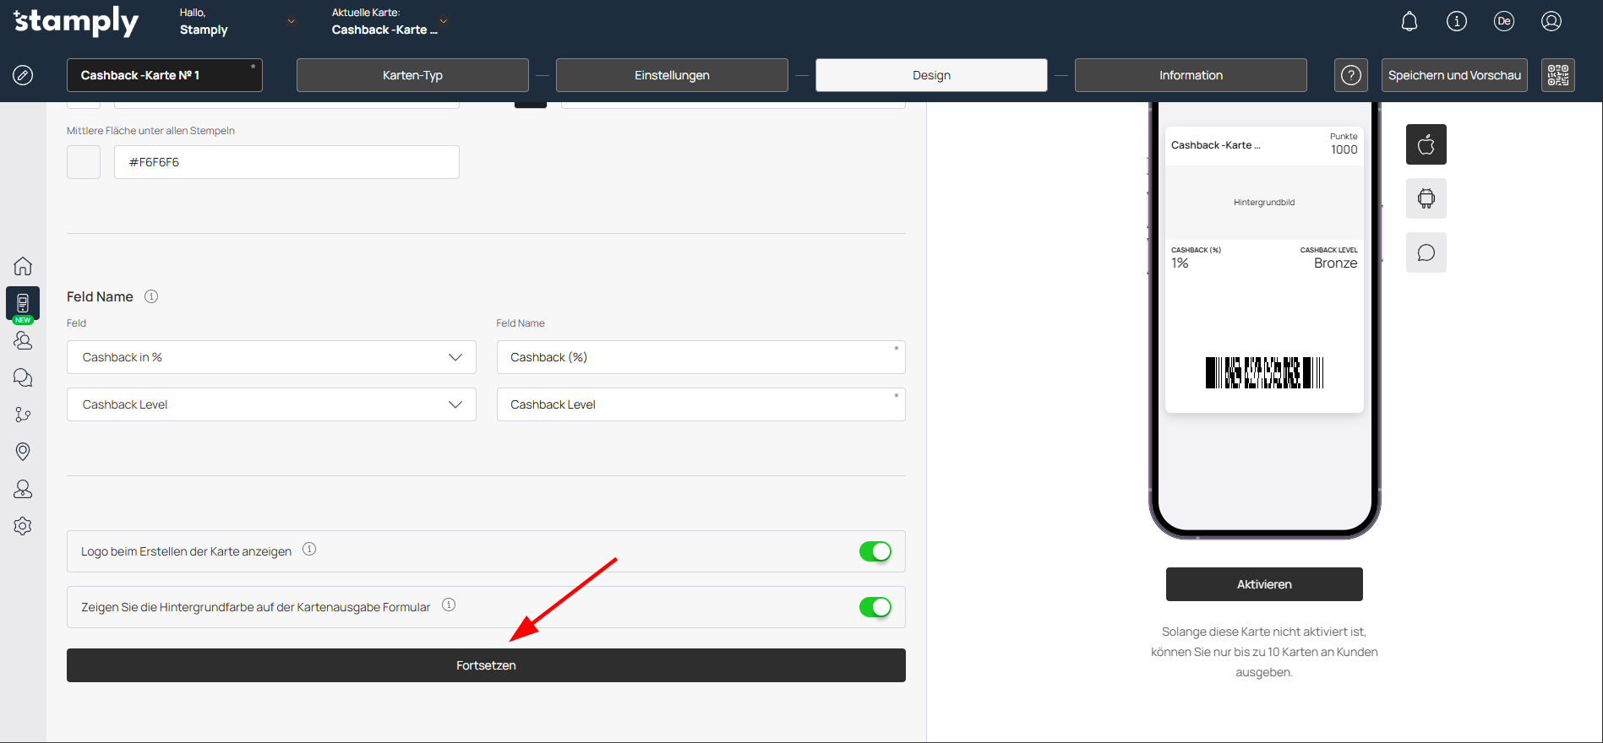The image size is (1603, 743).
Task: Open the notifications bell icon
Action: click(x=1409, y=22)
